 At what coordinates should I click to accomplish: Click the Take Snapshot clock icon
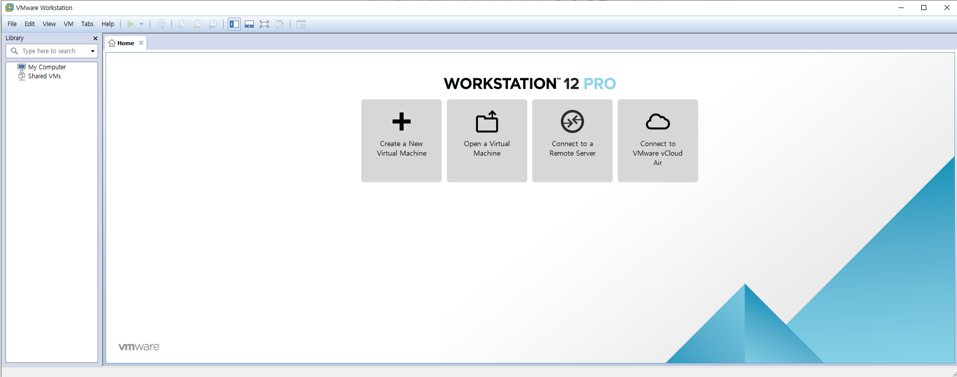(x=182, y=24)
